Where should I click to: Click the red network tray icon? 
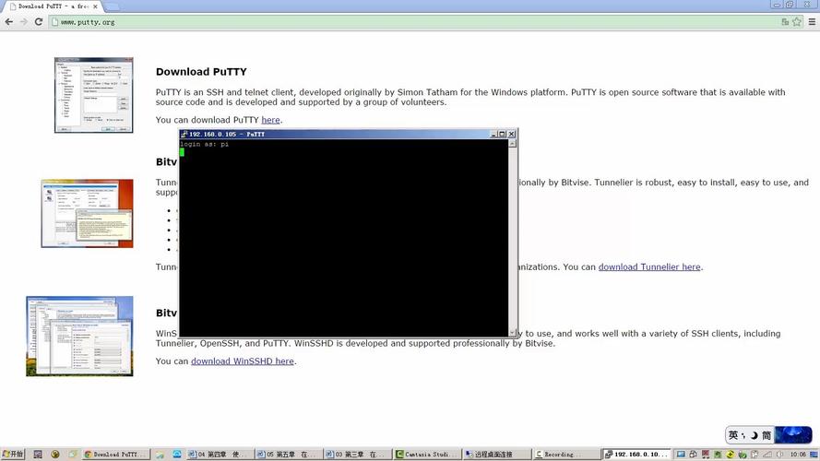(706, 455)
